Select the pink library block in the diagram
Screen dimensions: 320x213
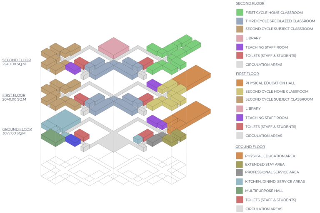[x=113, y=48]
